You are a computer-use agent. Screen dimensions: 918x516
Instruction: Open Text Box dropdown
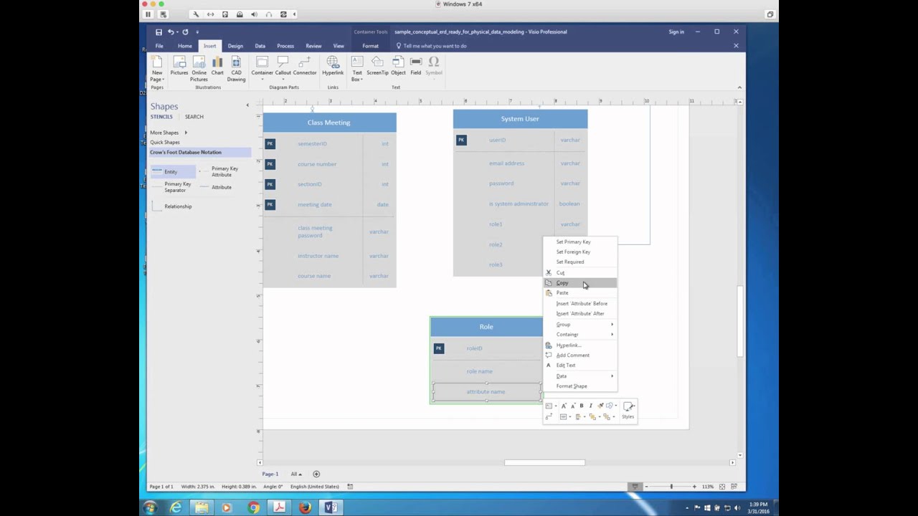click(x=357, y=77)
